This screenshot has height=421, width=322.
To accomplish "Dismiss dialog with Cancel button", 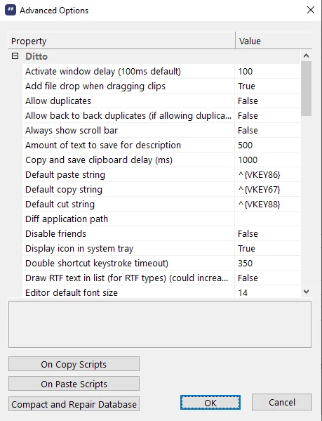I will pyautogui.click(x=282, y=402).
